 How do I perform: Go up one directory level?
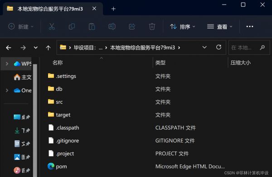[48, 48]
